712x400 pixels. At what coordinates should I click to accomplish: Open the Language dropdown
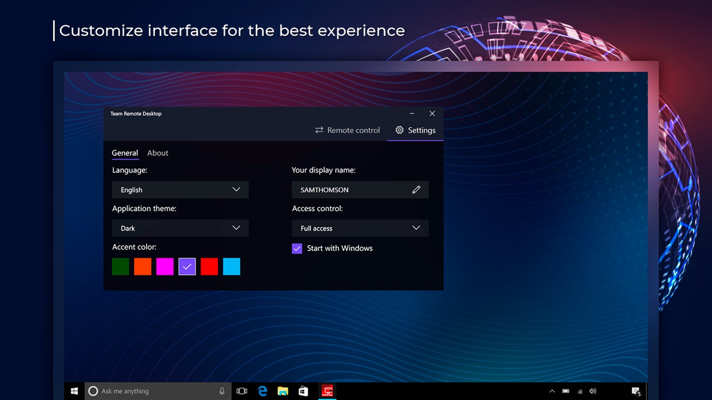click(180, 190)
